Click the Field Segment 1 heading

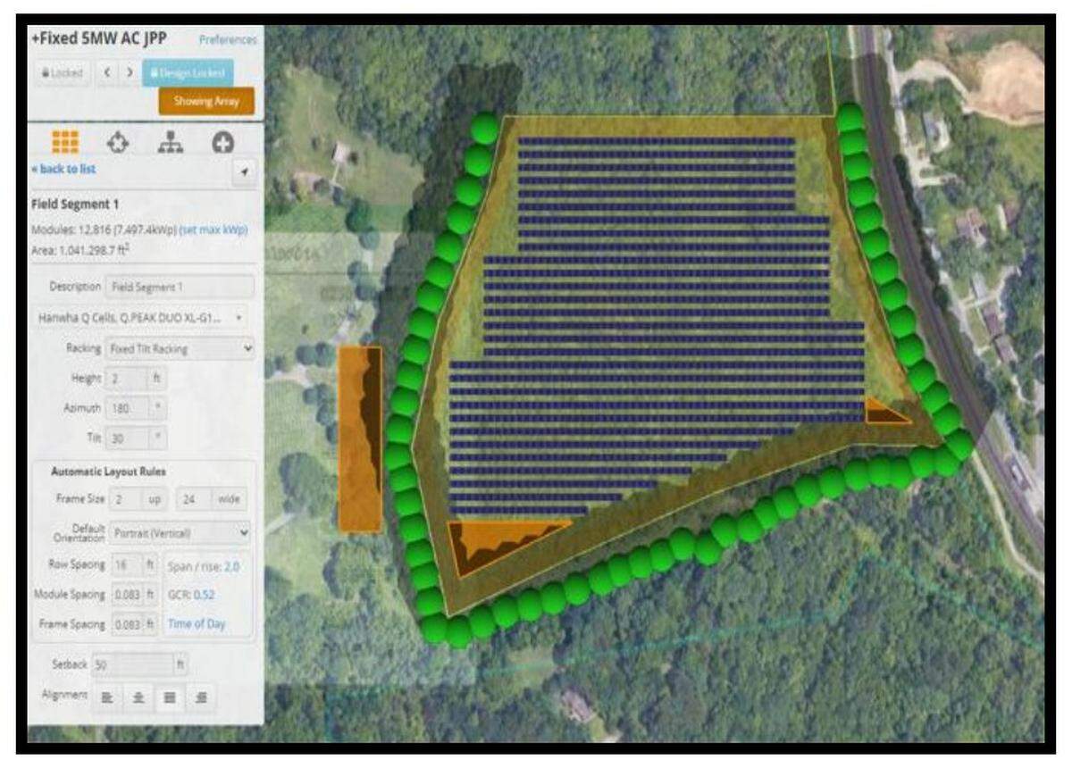pyautogui.click(x=74, y=204)
